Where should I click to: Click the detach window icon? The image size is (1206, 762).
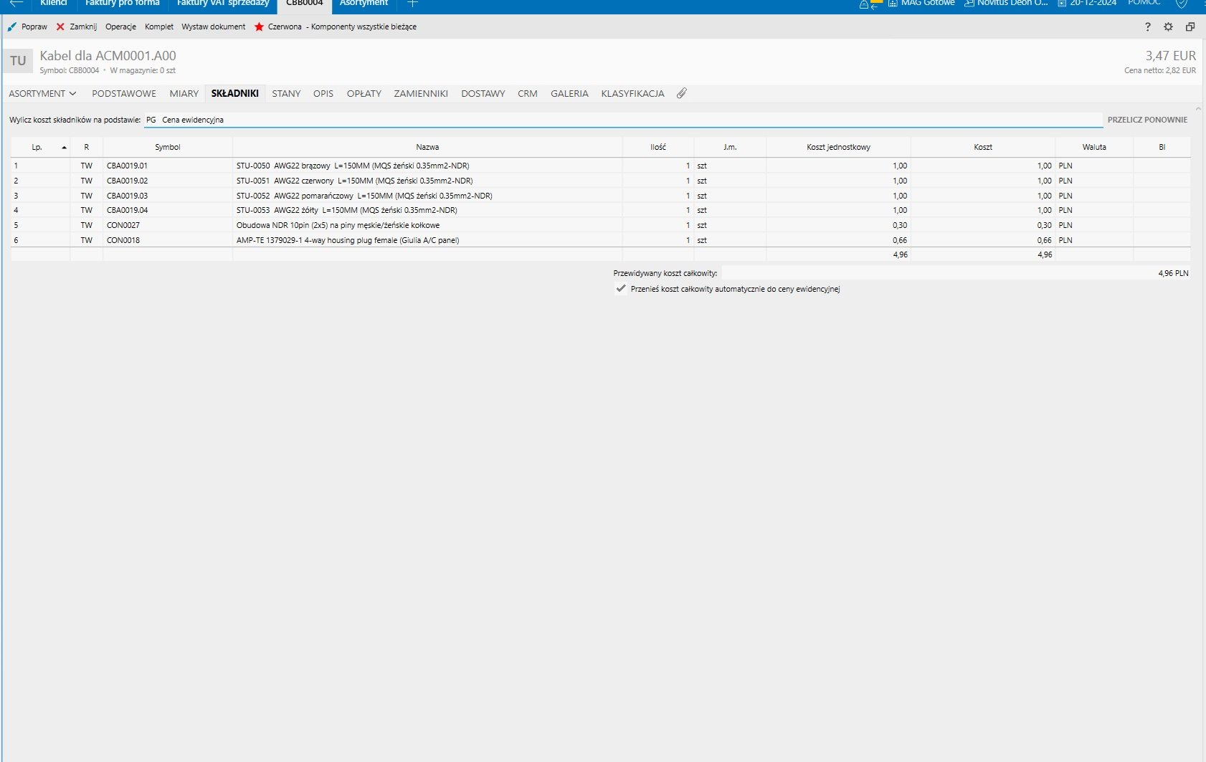(1190, 27)
